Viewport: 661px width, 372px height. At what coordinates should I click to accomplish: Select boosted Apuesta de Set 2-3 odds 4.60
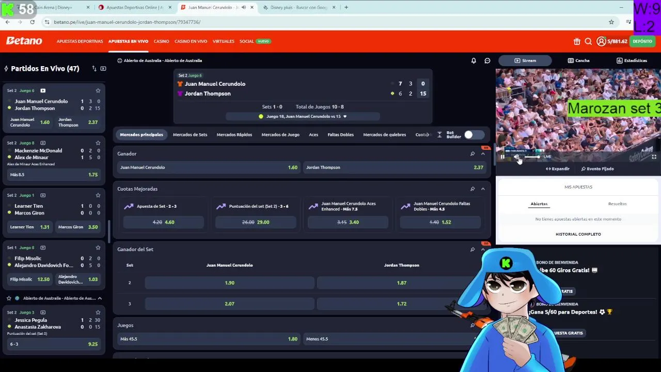click(164, 222)
